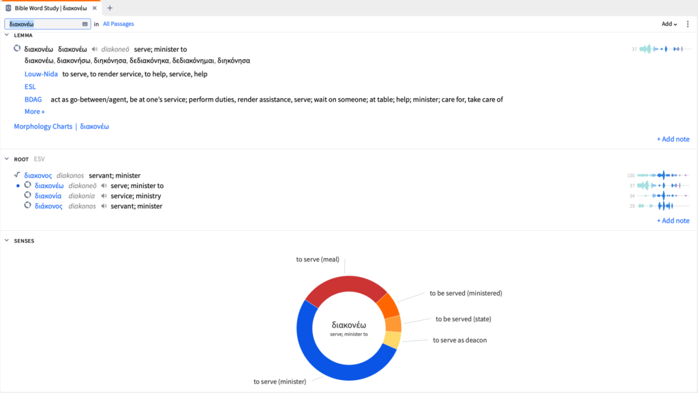Play pronunciation audio beside diakoneō in Lemma

click(94, 49)
